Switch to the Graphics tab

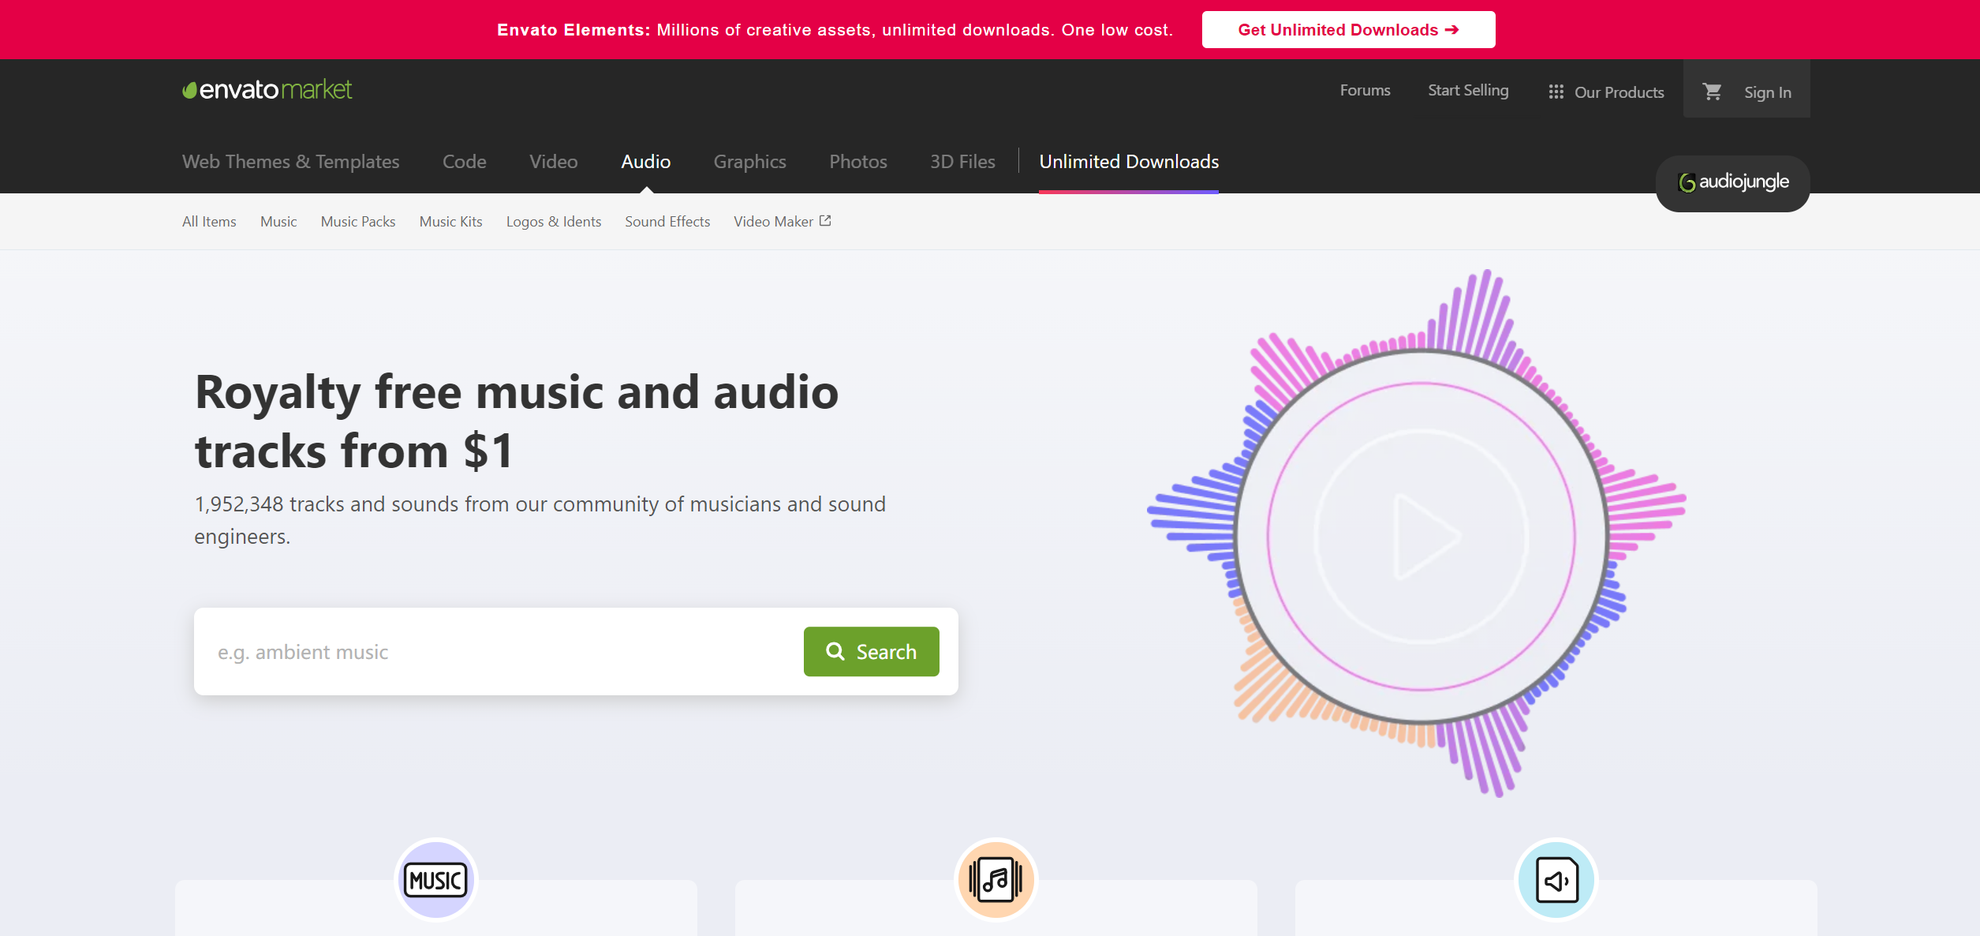click(x=749, y=161)
